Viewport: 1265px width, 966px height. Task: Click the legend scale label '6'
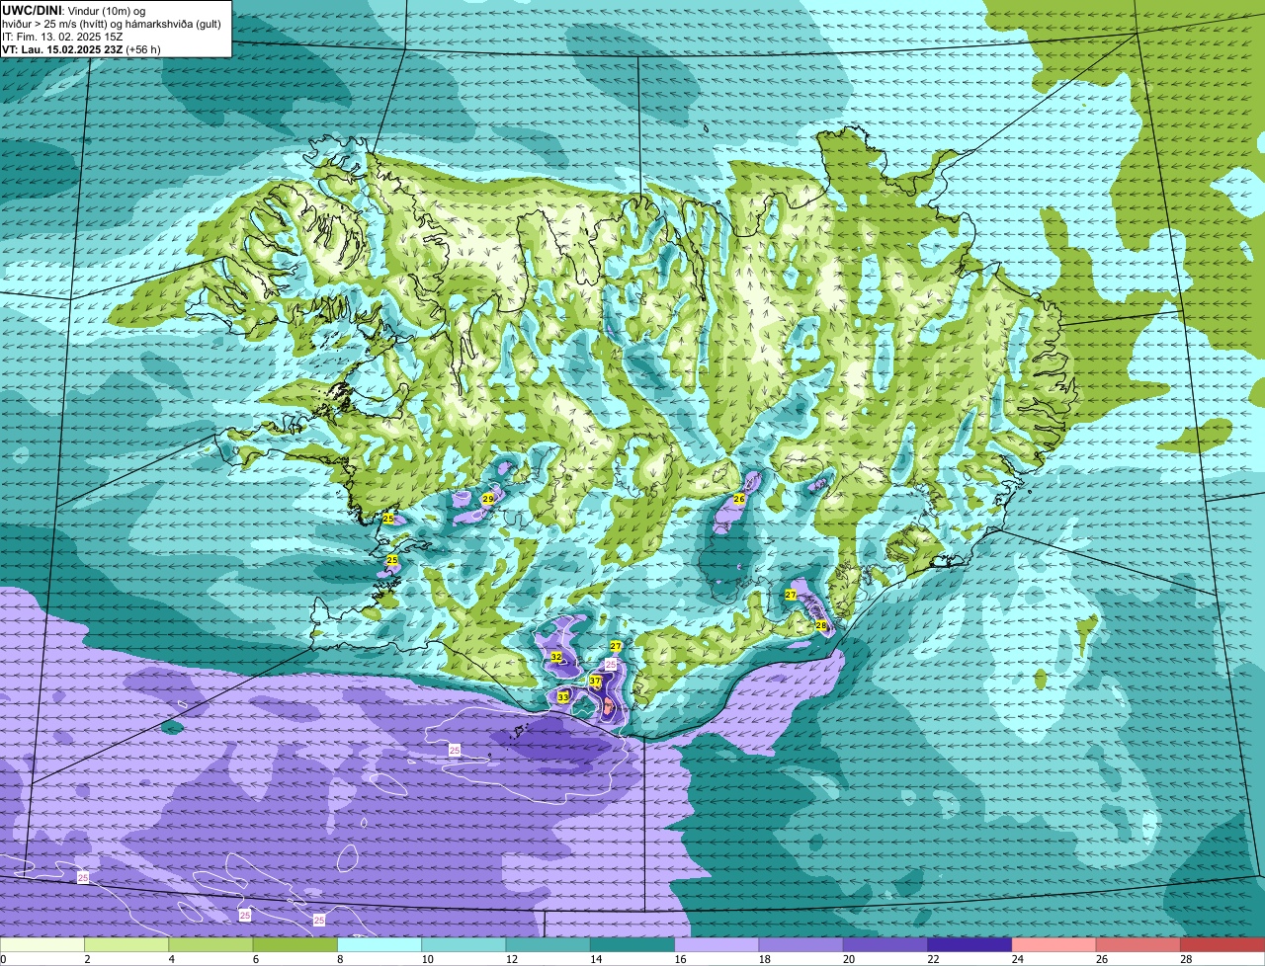click(x=255, y=959)
